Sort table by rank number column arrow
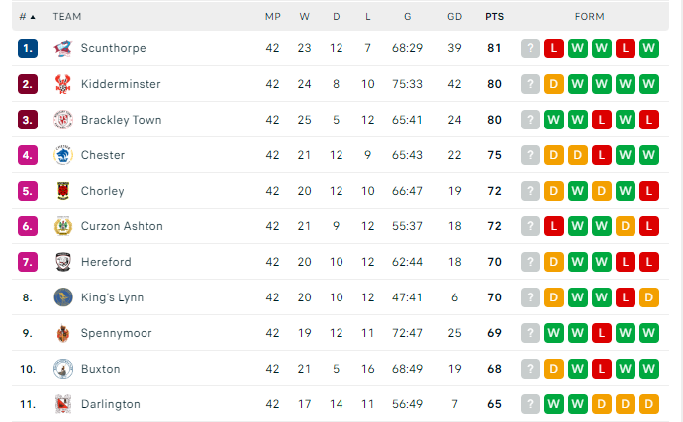 click(33, 17)
